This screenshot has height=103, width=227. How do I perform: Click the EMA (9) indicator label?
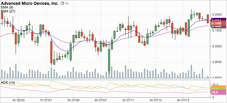[x=7, y=7]
